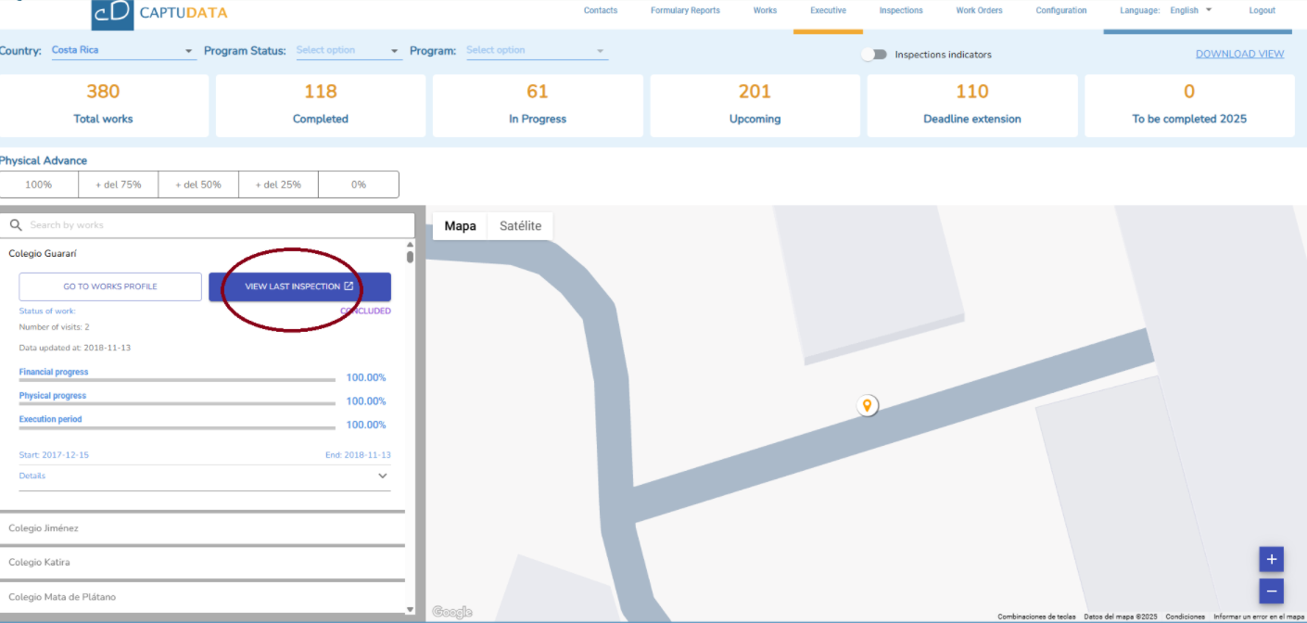Click the Download View link
The height and width of the screenshot is (623, 1307).
pos(1239,54)
